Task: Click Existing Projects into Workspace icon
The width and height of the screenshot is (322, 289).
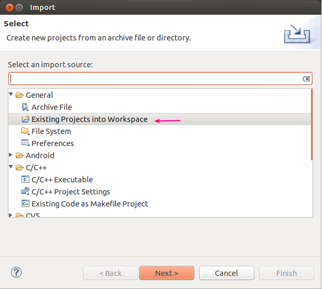Action: click(25, 119)
